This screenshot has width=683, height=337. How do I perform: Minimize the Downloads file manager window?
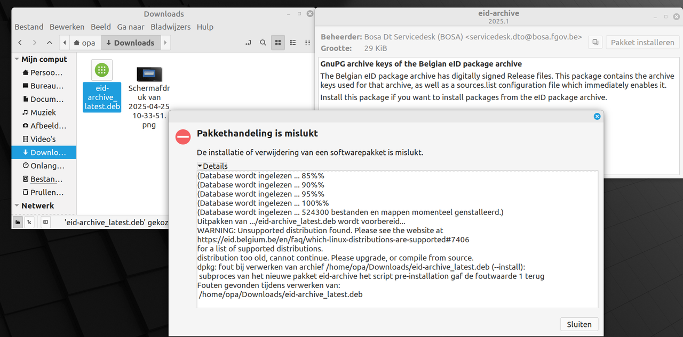[x=288, y=14]
